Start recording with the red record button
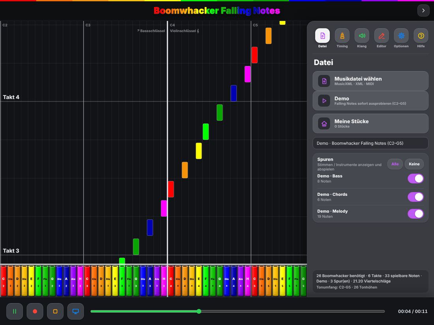Viewport: 434px width, 325px height. coord(35,311)
